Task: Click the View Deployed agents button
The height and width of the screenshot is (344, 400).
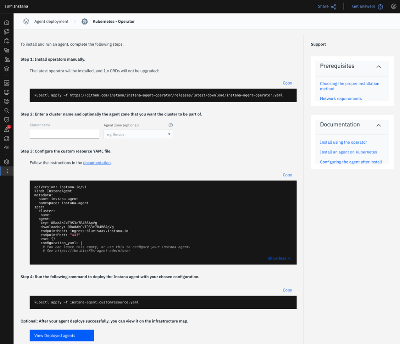Action: (x=61, y=335)
